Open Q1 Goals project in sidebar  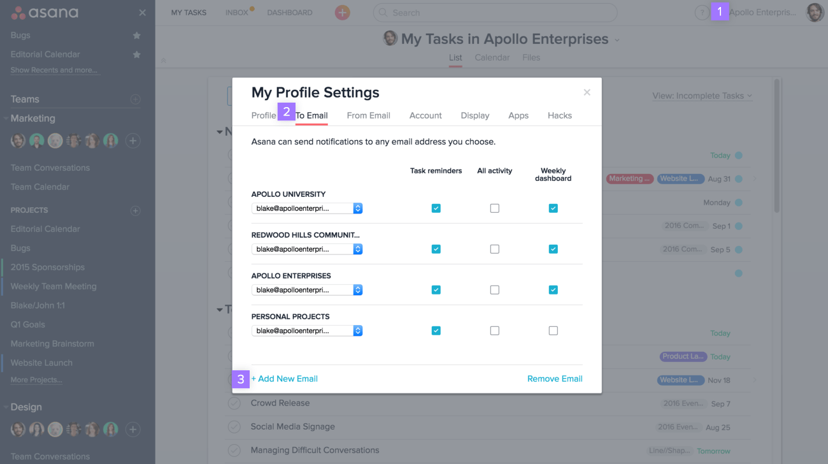click(x=27, y=324)
